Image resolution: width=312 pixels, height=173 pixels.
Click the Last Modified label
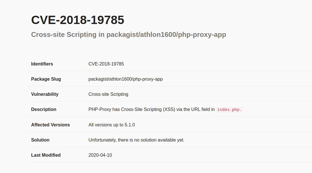(46, 155)
